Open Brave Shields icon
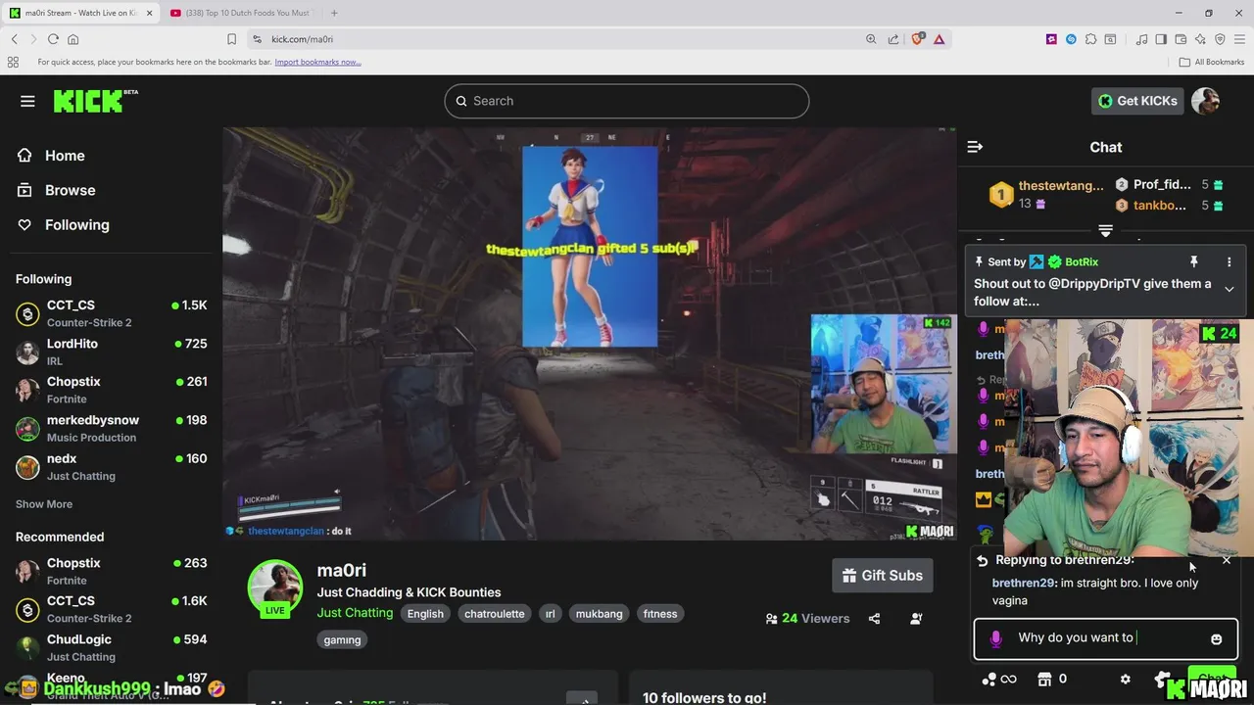Viewport: 1254px width, 705px height. click(x=918, y=39)
